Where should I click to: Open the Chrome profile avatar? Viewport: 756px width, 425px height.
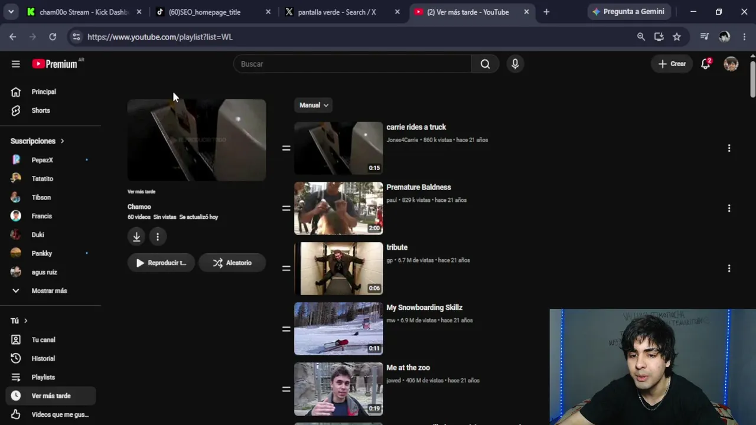[x=724, y=37]
